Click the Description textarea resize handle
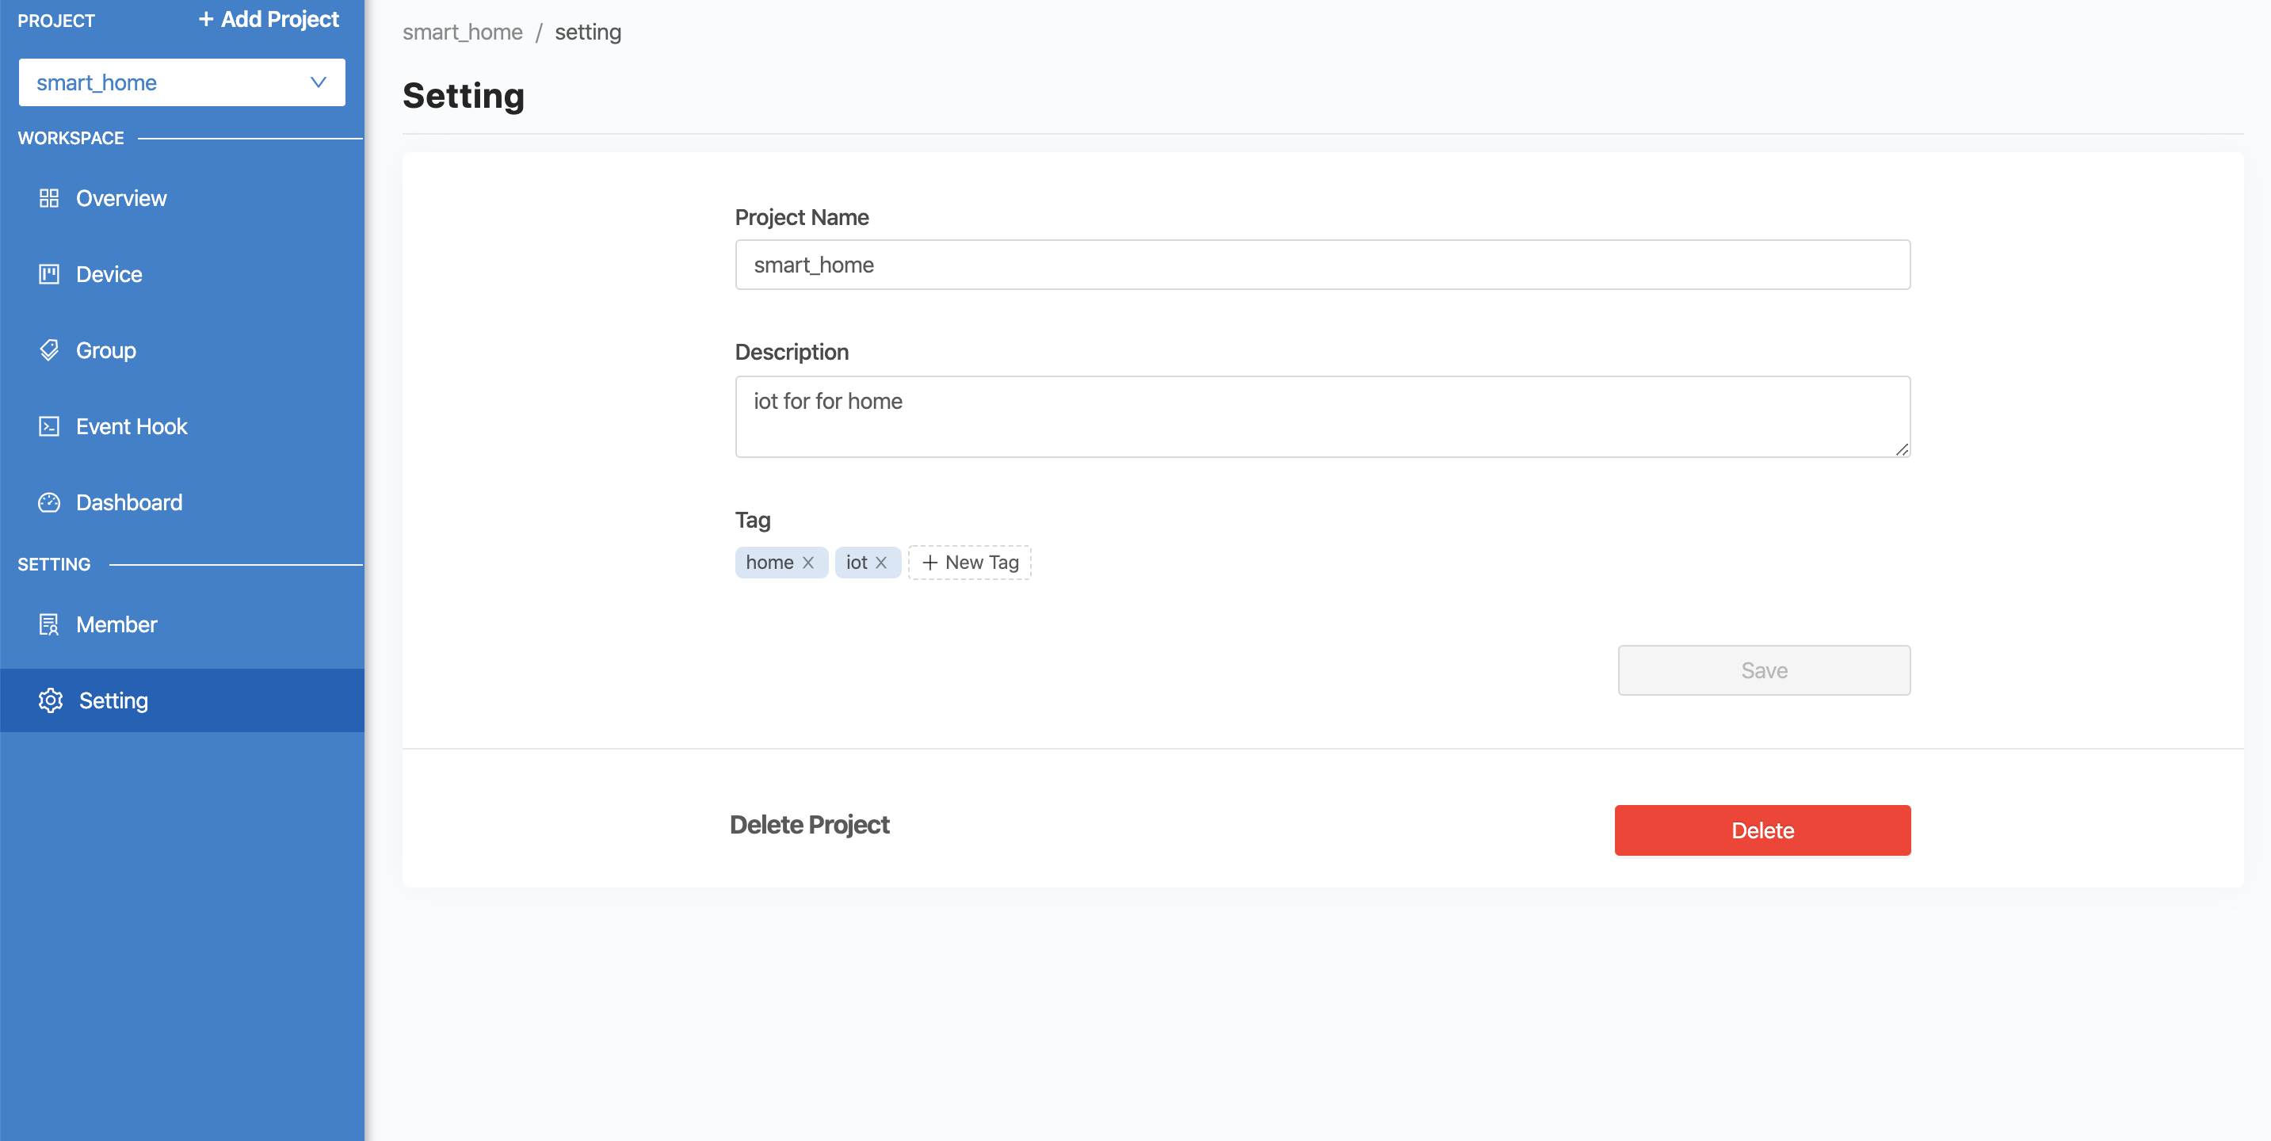The height and width of the screenshot is (1141, 2271). pyautogui.click(x=1902, y=450)
